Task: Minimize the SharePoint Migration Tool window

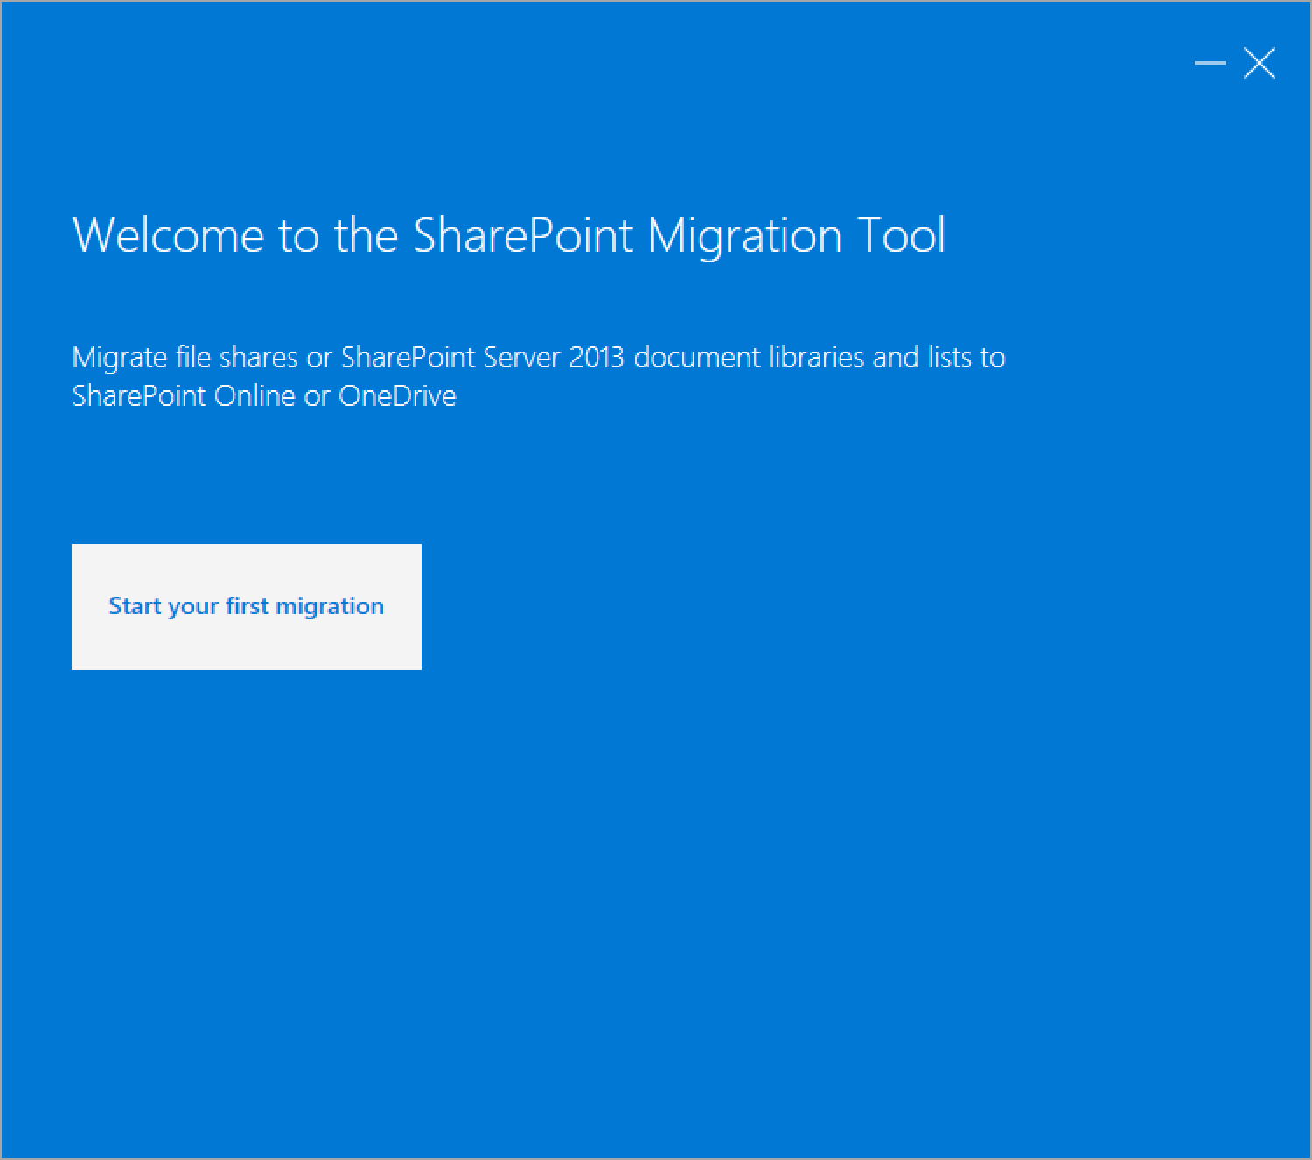Action: coord(1209,63)
